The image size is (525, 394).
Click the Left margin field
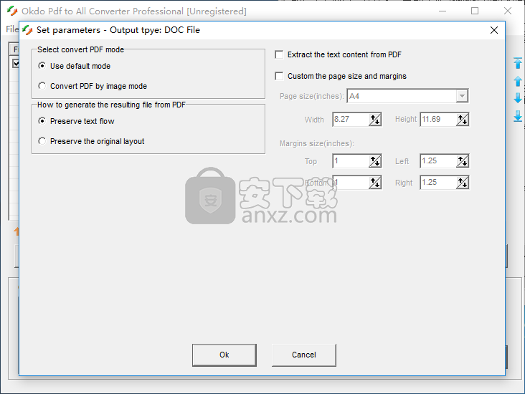(438, 161)
